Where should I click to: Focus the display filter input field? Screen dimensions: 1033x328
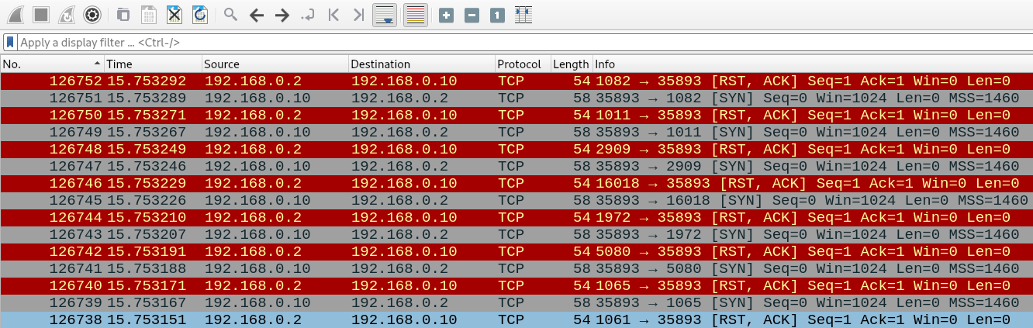click(x=524, y=42)
